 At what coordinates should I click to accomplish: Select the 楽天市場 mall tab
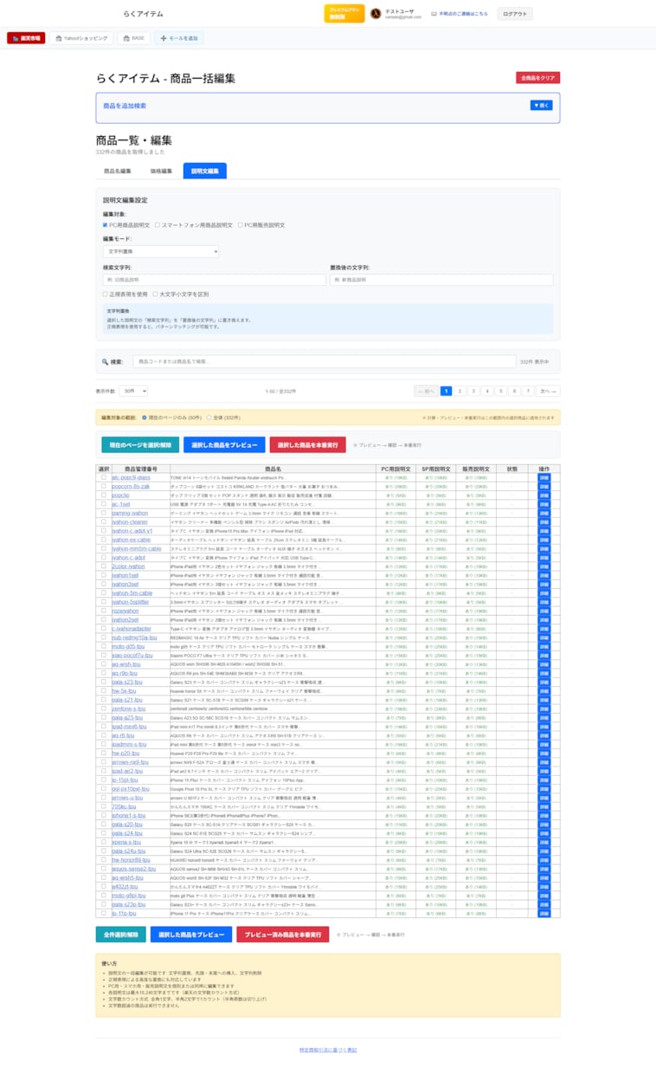(x=26, y=38)
